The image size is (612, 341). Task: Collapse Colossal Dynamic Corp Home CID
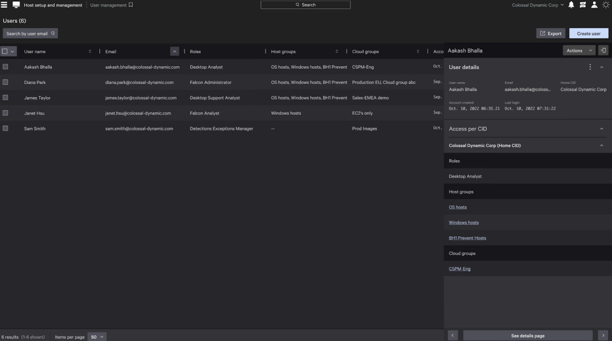click(x=601, y=145)
